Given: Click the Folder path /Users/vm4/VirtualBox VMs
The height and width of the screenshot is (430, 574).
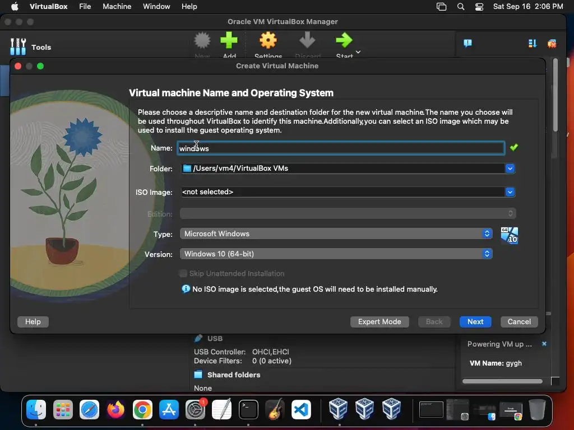Looking at the screenshot, I should point(240,168).
